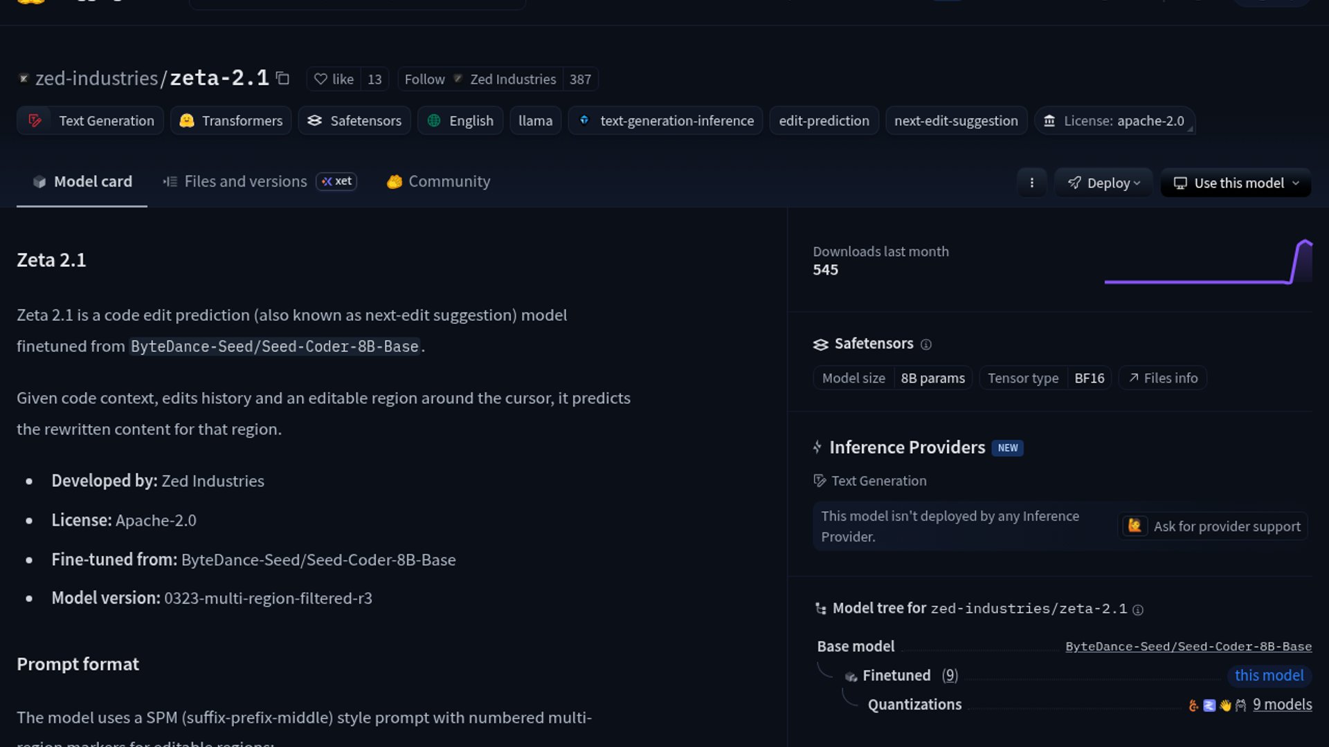Click the downloads trend chart
Screen dimensions: 1329x747
[x=1208, y=261]
